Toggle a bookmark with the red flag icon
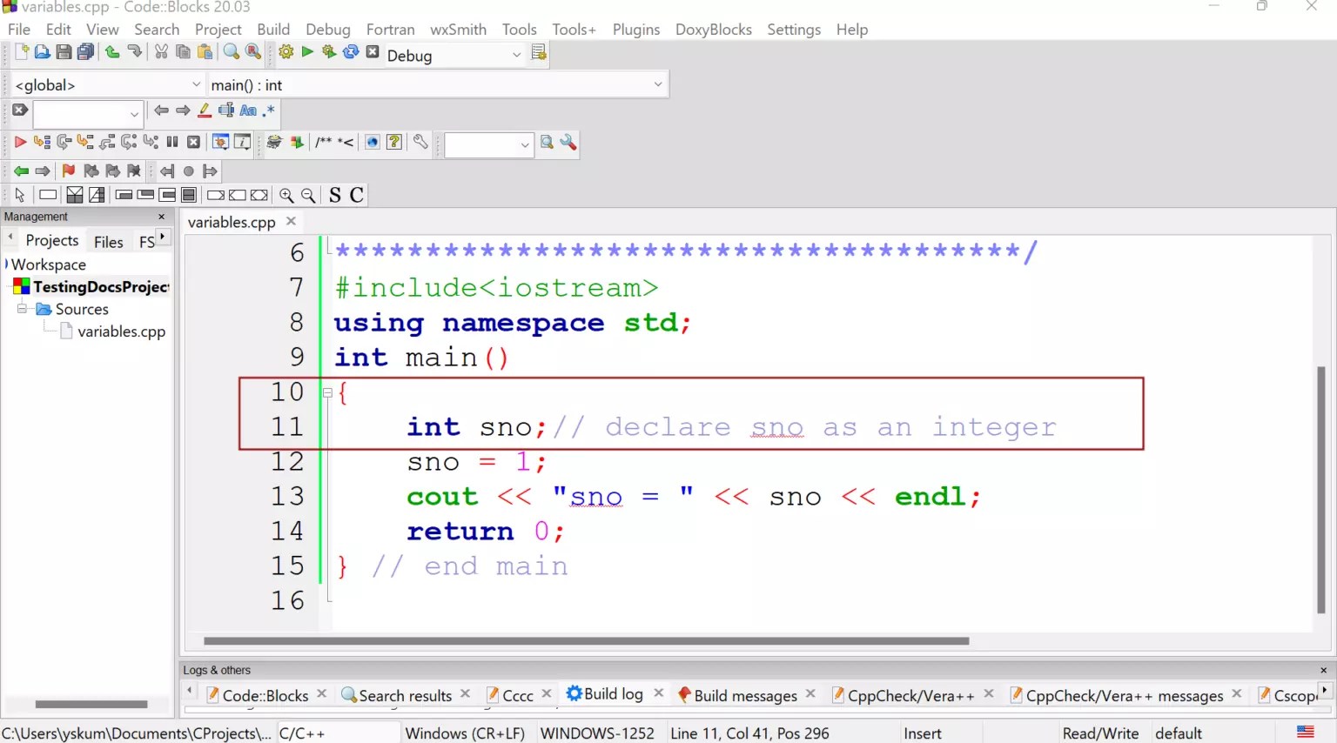 pos(68,171)
